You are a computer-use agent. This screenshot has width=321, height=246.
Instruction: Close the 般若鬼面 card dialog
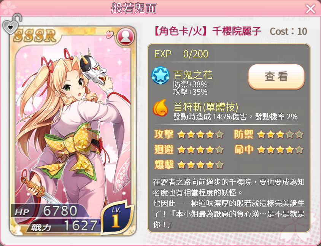[x=310, y=9]
